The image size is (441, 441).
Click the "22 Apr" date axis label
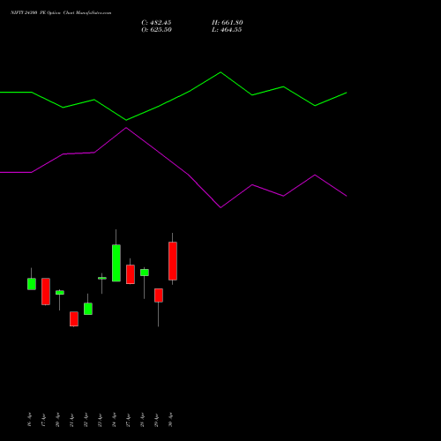point(86,420)
